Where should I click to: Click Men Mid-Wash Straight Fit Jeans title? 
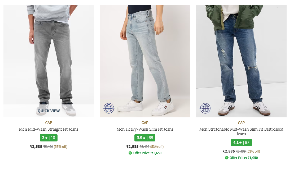click(49, 129)
